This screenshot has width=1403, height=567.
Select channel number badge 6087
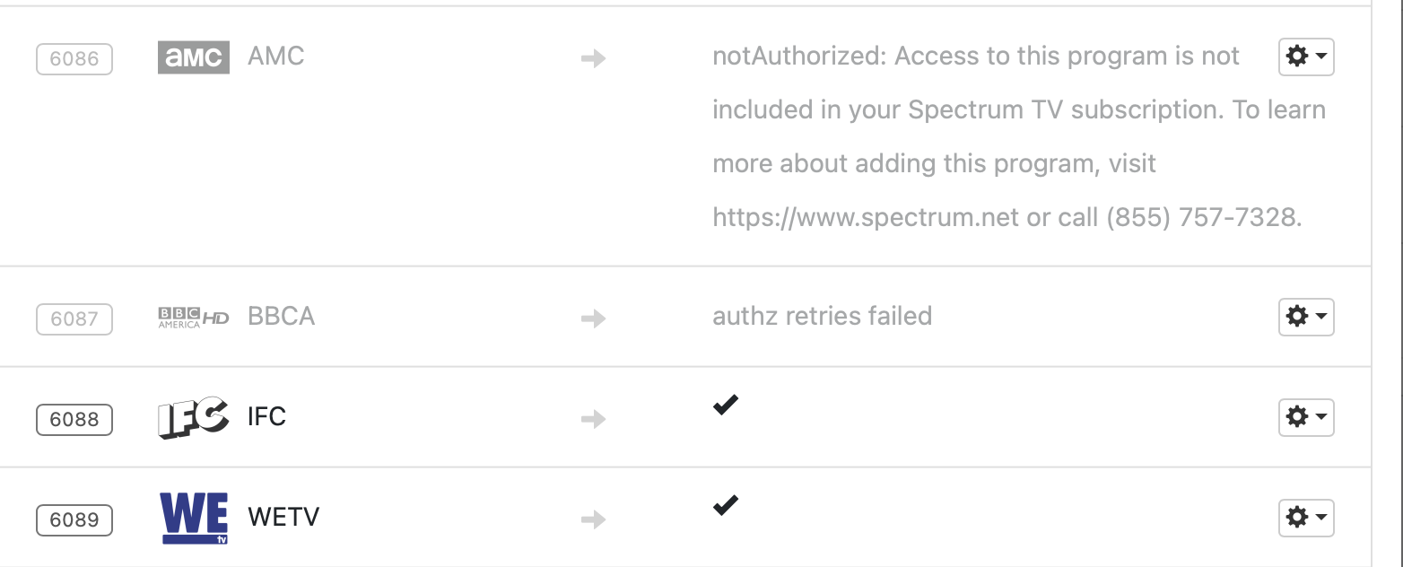pyautogui.click(x=74, y=318)
